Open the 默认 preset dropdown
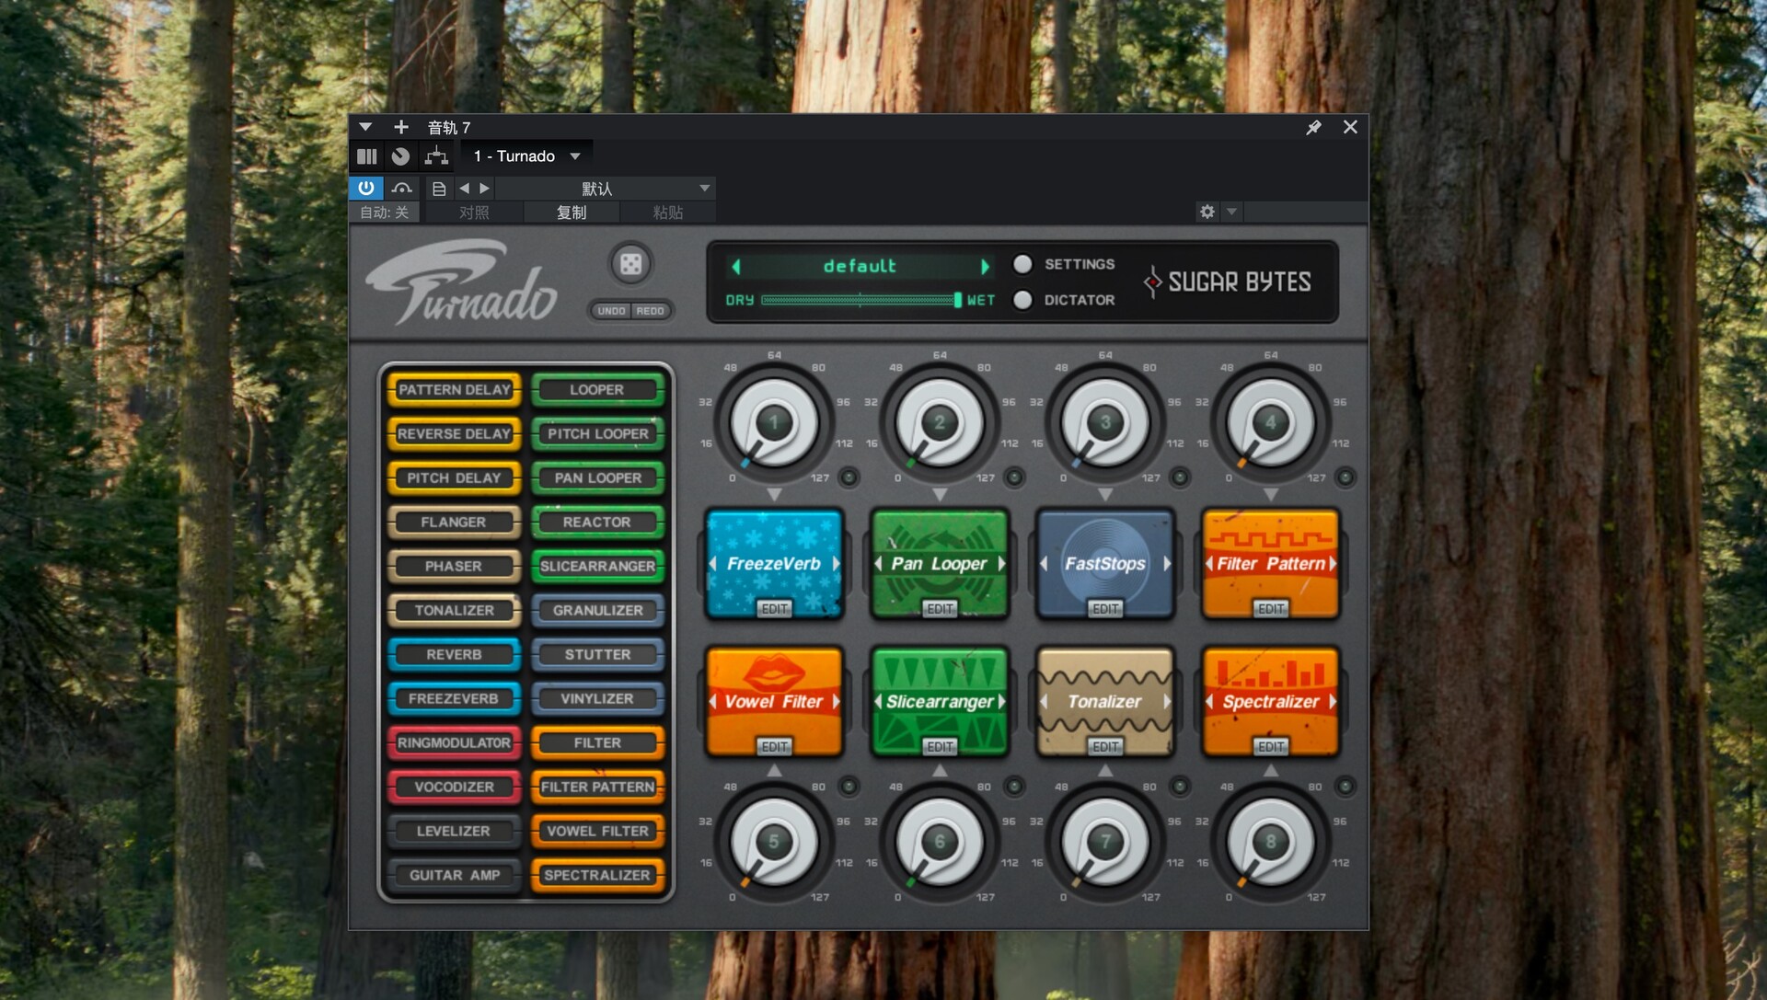1767x1000 pixels. click(606, 189)
